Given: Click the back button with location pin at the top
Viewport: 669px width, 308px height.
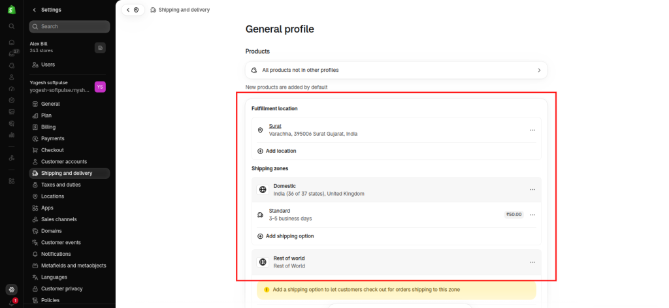Looking at the screenshot, I should point(133,10).
